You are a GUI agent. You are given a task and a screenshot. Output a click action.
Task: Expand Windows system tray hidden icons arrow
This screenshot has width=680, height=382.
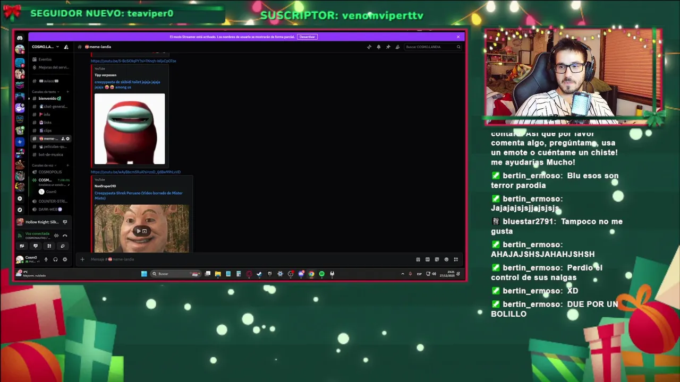[402, 274]
